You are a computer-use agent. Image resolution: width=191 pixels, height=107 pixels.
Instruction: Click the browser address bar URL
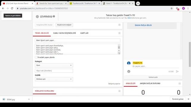point(44,8)
